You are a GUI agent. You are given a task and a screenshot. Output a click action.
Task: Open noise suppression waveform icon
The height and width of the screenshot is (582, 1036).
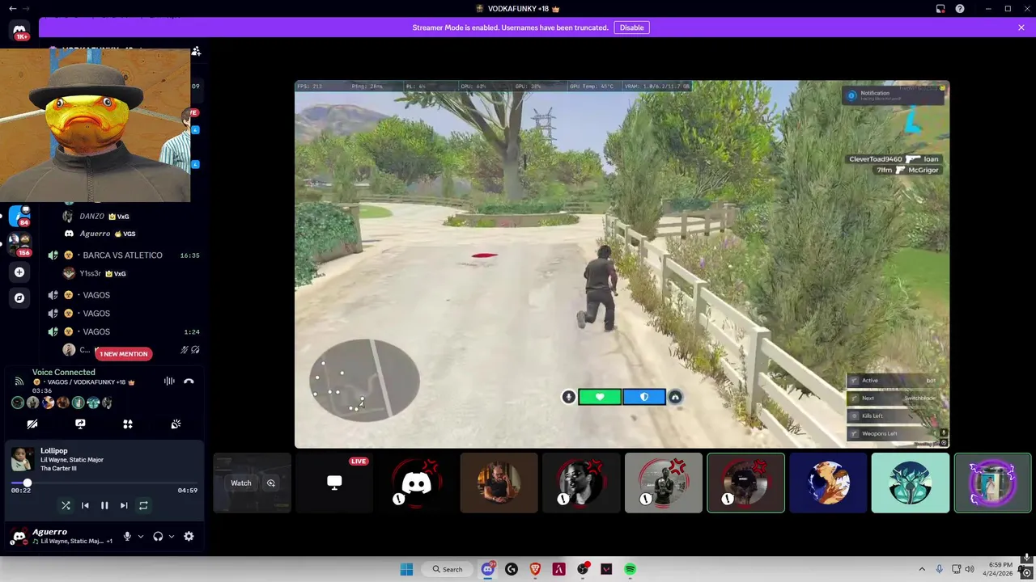pyautogui.click(x=169, y=382)
